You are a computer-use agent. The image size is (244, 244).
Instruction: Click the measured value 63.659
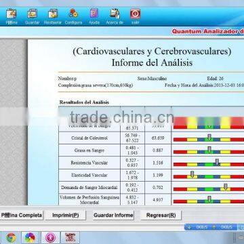[158, 138]
